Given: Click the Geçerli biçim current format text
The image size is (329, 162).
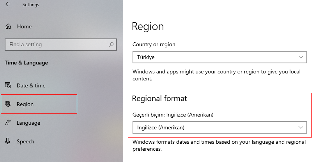Looking at the screenshot, I should click(x=173, y=115).
